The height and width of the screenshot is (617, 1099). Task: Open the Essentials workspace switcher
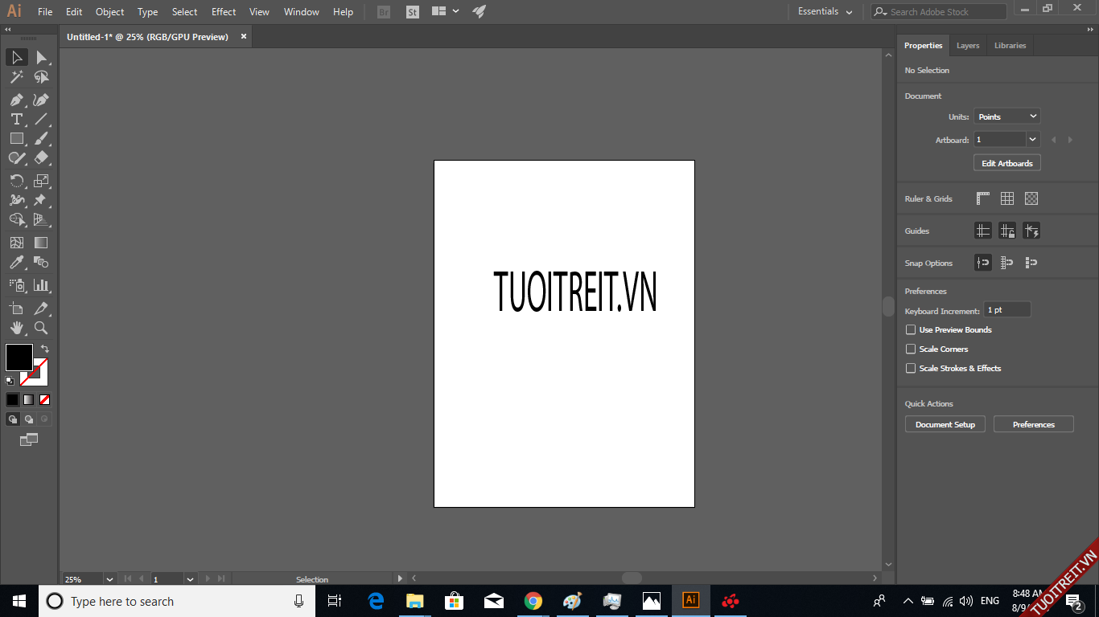pos(825,12)
